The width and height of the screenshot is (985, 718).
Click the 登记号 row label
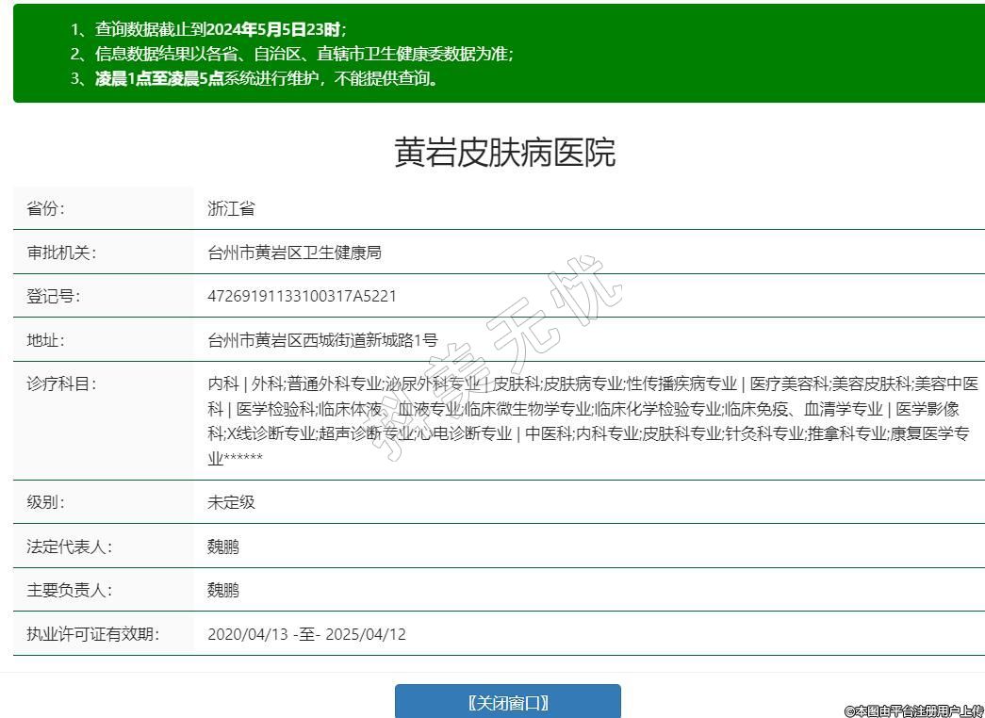tap(54, 296)
